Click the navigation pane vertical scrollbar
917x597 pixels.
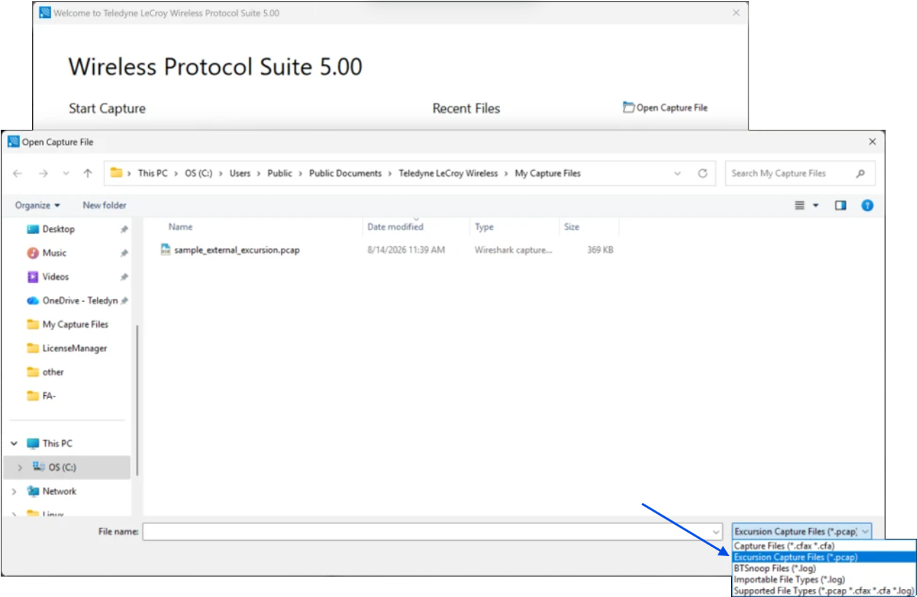136,399
